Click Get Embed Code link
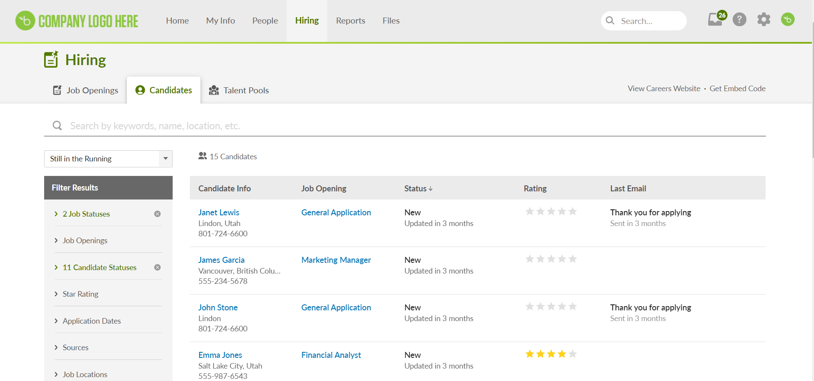Image resolution: width=814 pixels, height=381 pixels. pyautogui.click(x=737, y=89)
